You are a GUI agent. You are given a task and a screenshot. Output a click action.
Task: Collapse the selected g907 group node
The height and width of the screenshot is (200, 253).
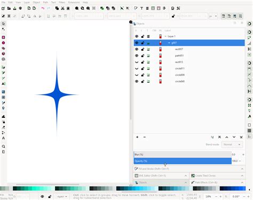pos(169,43)
